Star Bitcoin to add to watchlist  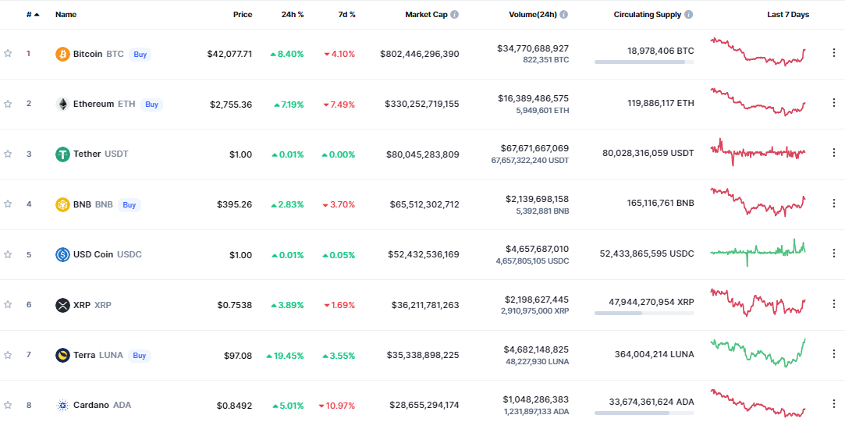tap(8, 53)
